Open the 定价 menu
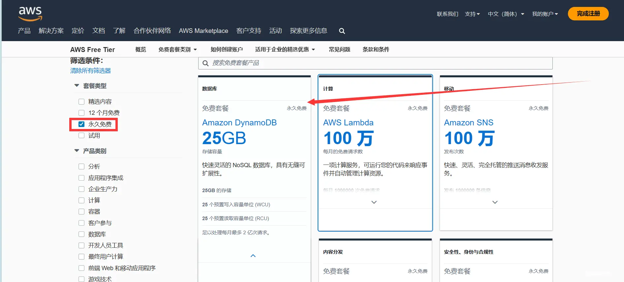Image resolution: width=624 pixels, height=282 pixels. [78, 31]
